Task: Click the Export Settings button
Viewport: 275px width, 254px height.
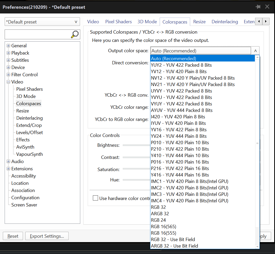Action: [x=47, y=236]
